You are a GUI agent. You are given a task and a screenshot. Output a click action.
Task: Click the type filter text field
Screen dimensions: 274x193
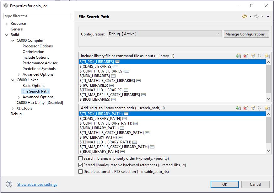click(37, 16)
